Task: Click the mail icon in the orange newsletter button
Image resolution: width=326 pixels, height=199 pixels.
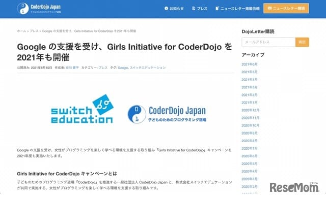Action: pyautogui.click(x=269, y=8)
